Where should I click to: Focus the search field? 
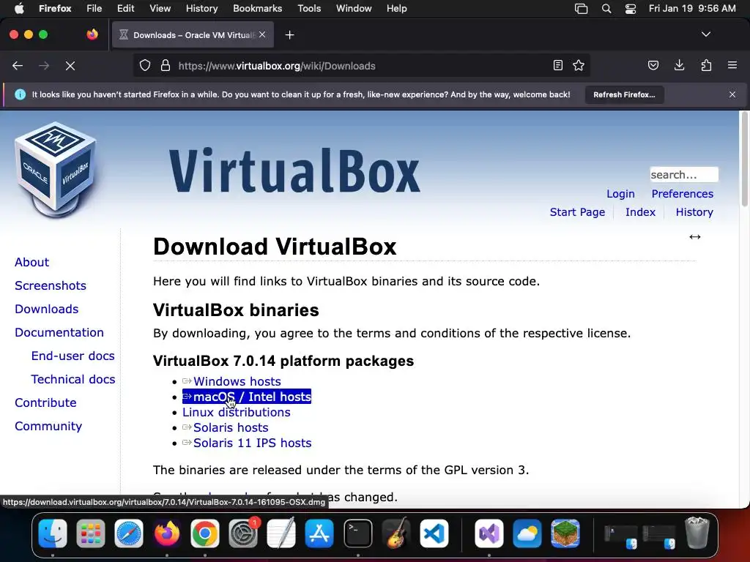(684, 174)
